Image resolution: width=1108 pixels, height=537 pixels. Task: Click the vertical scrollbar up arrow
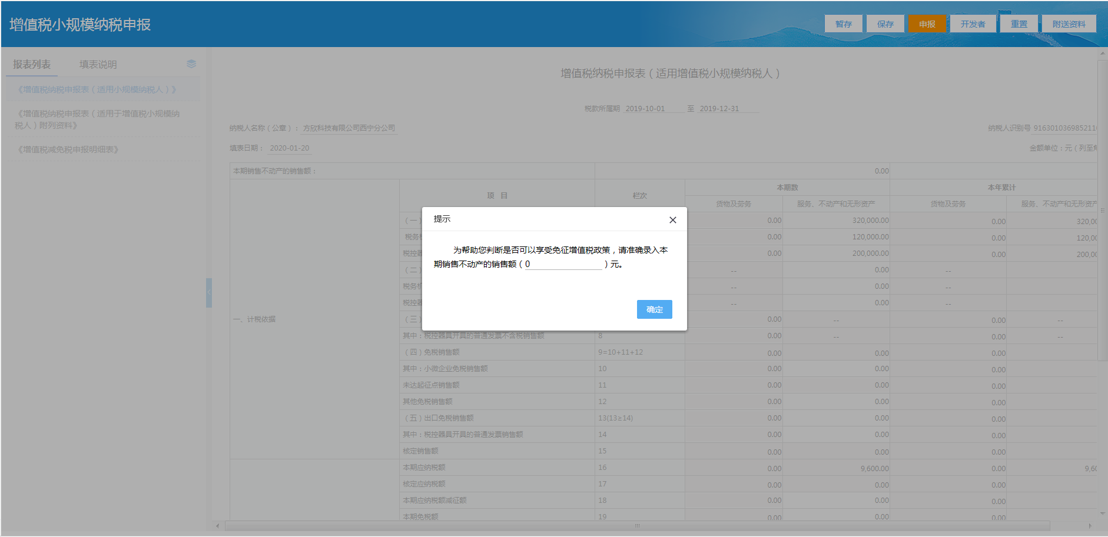1102,53
